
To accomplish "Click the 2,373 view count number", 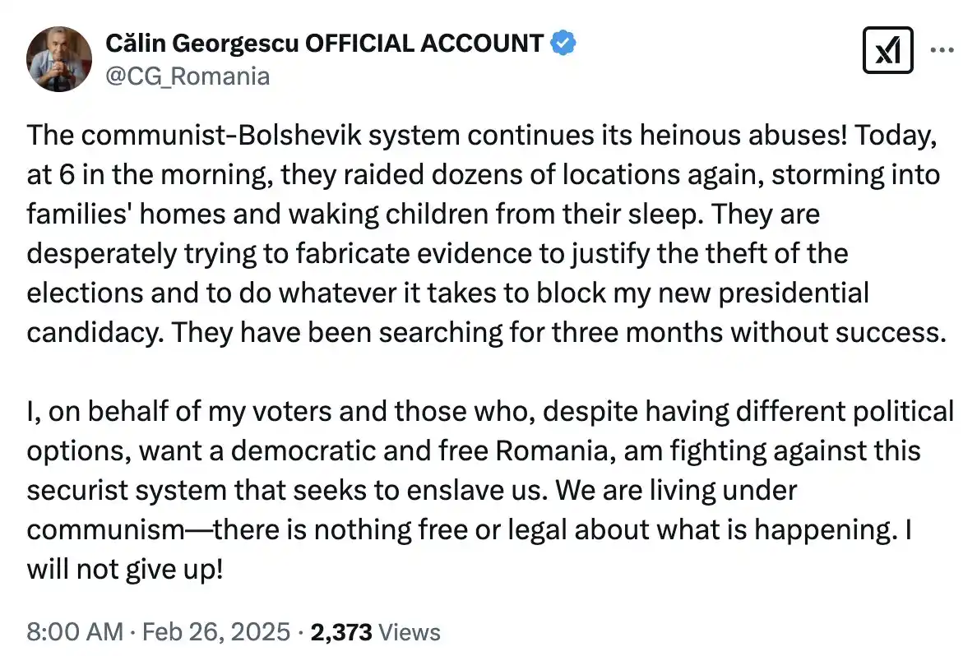I will [339, 631].
